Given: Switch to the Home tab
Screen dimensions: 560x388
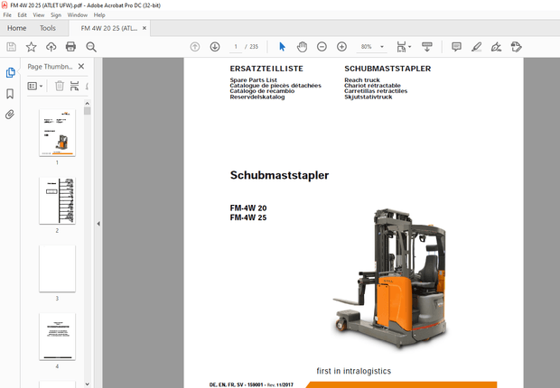Looking at the screenshot, I should click(17, 28).
